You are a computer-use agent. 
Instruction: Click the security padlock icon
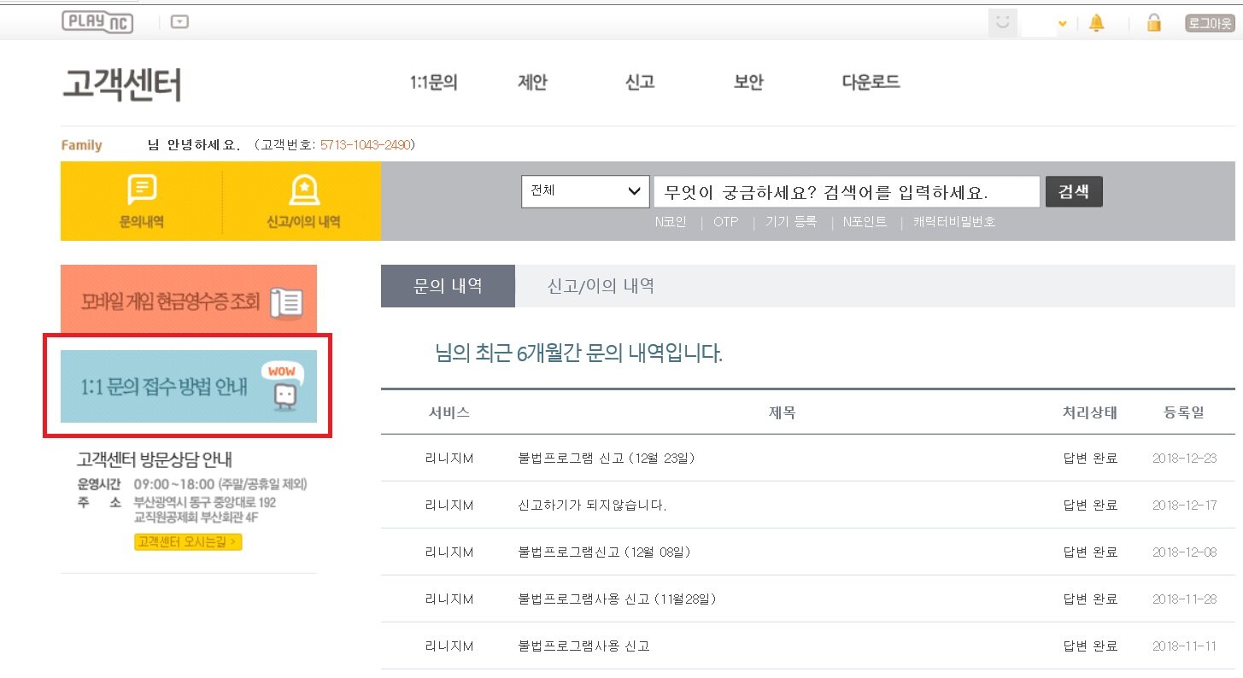(1154, 23)
